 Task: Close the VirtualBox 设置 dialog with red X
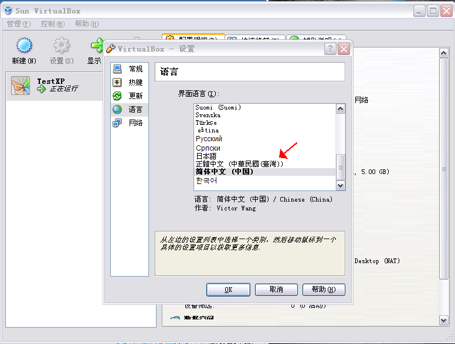click(x=344, y=49)
